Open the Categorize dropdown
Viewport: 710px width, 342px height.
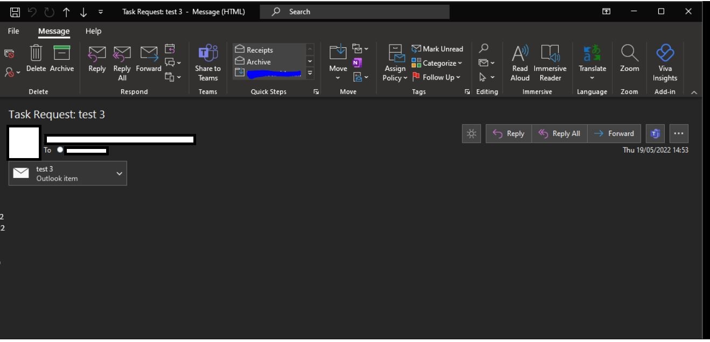coord(437,63)
